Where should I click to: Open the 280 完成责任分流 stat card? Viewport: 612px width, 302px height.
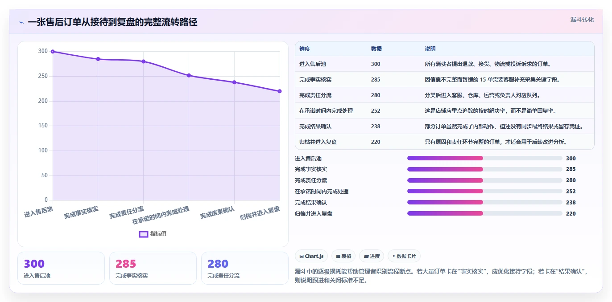pyautogui.click(x=245, y=268)
